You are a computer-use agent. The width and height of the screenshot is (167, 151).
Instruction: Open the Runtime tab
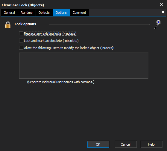pos(27,13)
